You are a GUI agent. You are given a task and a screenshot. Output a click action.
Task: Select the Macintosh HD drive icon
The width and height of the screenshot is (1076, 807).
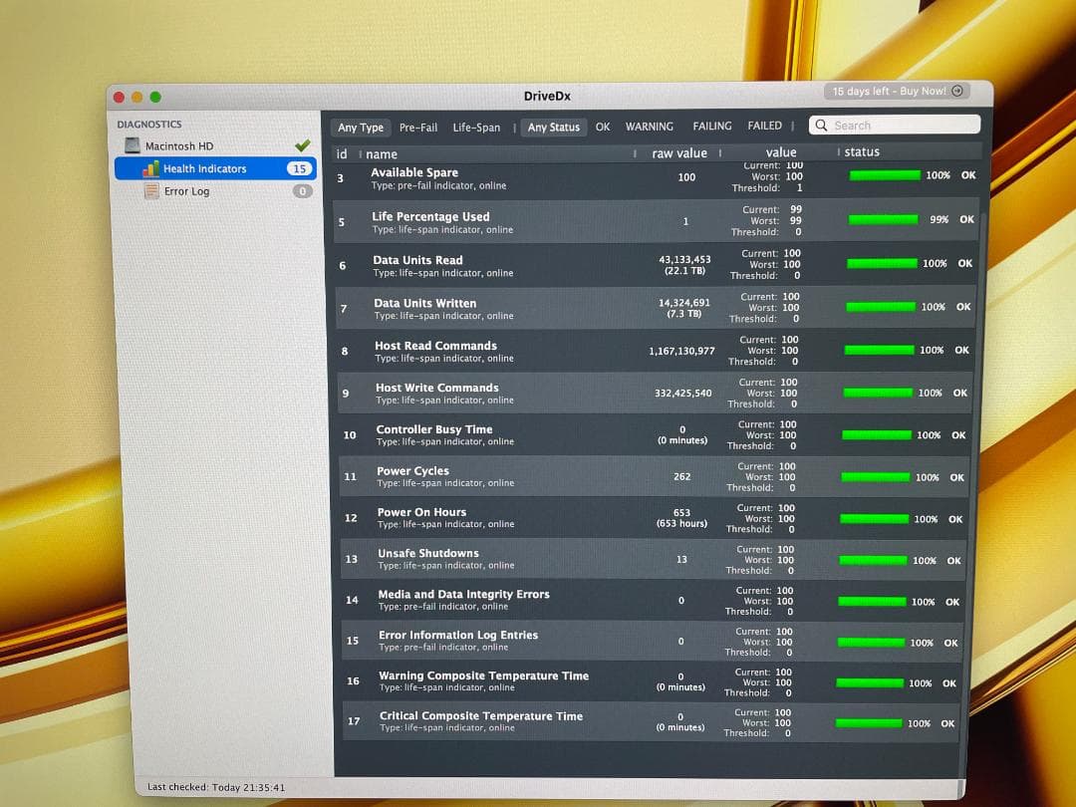(x=132, y=145)
